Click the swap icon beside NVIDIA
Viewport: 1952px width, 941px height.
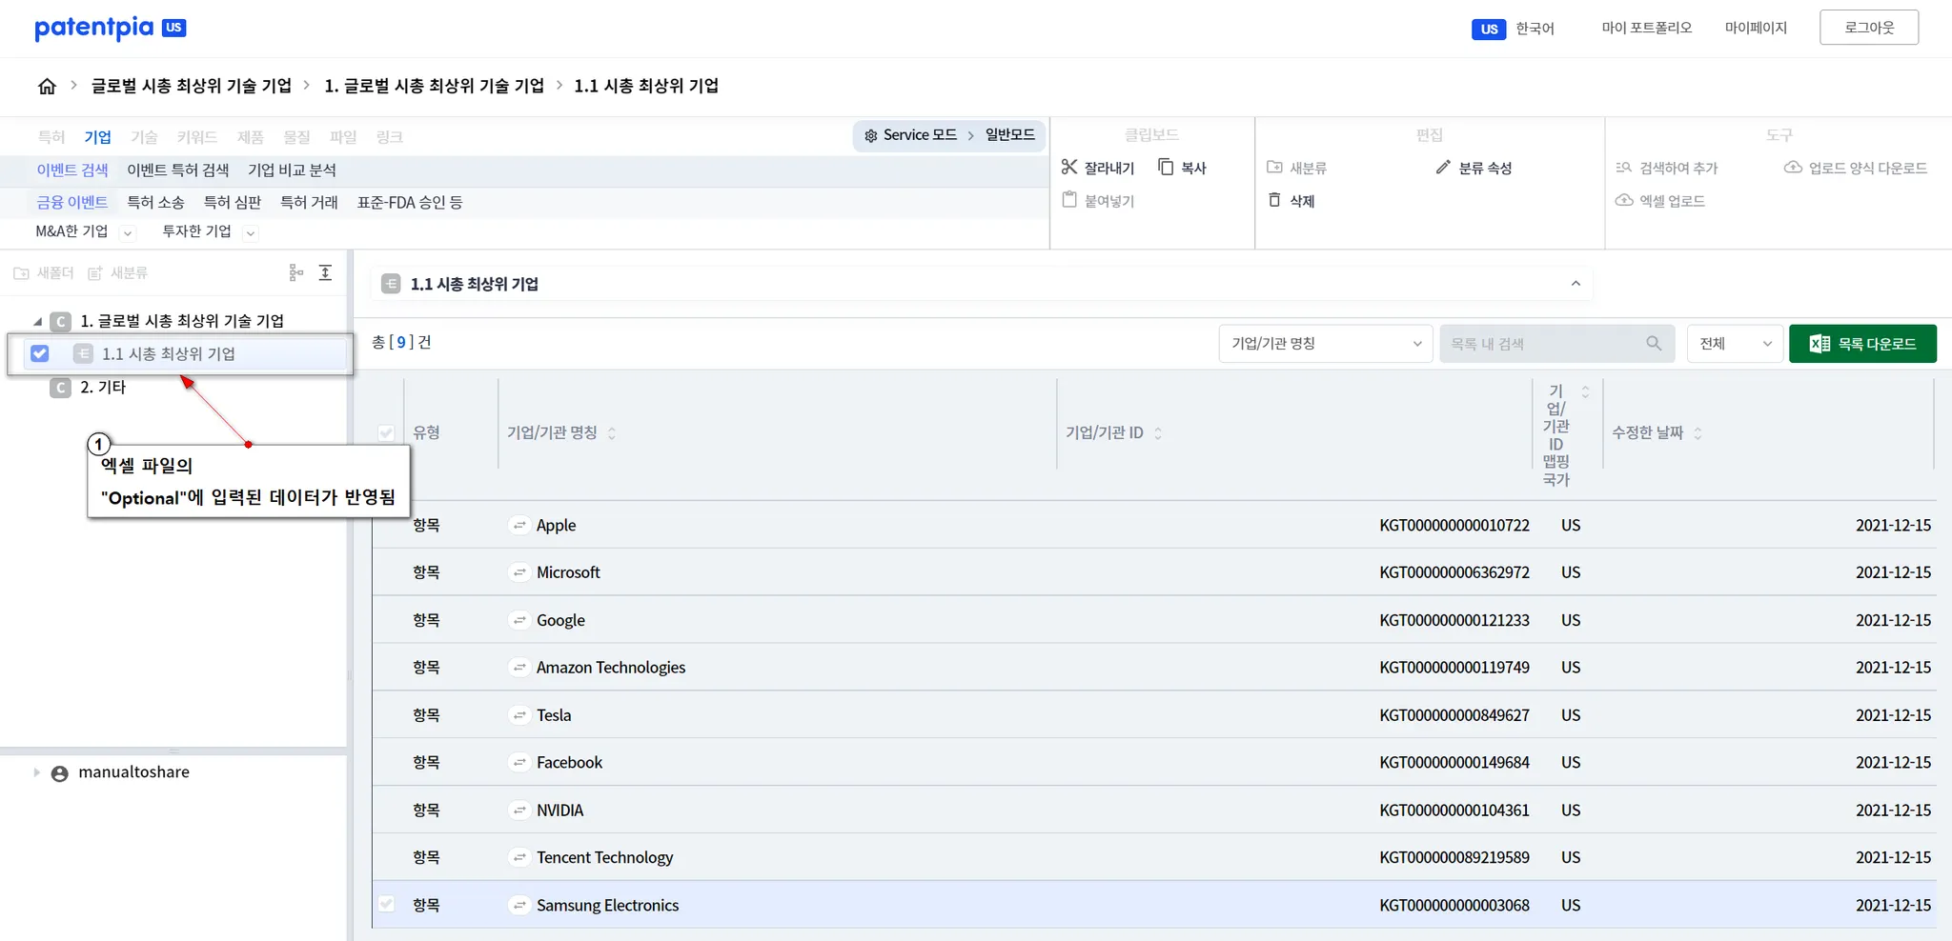(519, 811)
